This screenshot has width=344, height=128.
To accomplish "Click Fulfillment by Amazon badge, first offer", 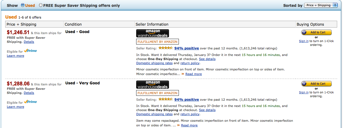I will [x=158, y=42].
